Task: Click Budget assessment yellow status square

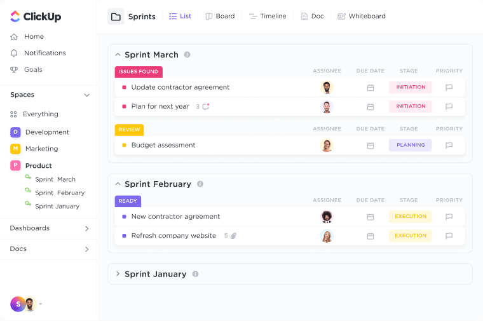Action: pos(124,146)
